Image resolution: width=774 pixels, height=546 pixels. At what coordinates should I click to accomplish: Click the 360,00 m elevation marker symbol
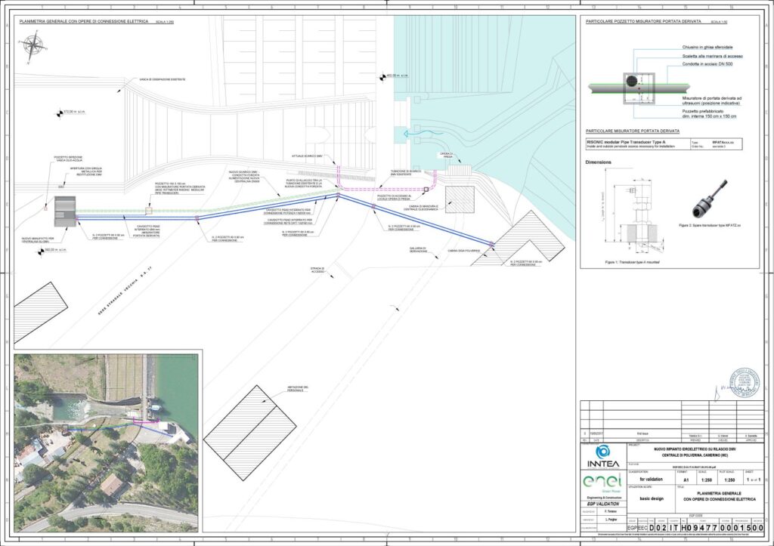tap(45, 250)
